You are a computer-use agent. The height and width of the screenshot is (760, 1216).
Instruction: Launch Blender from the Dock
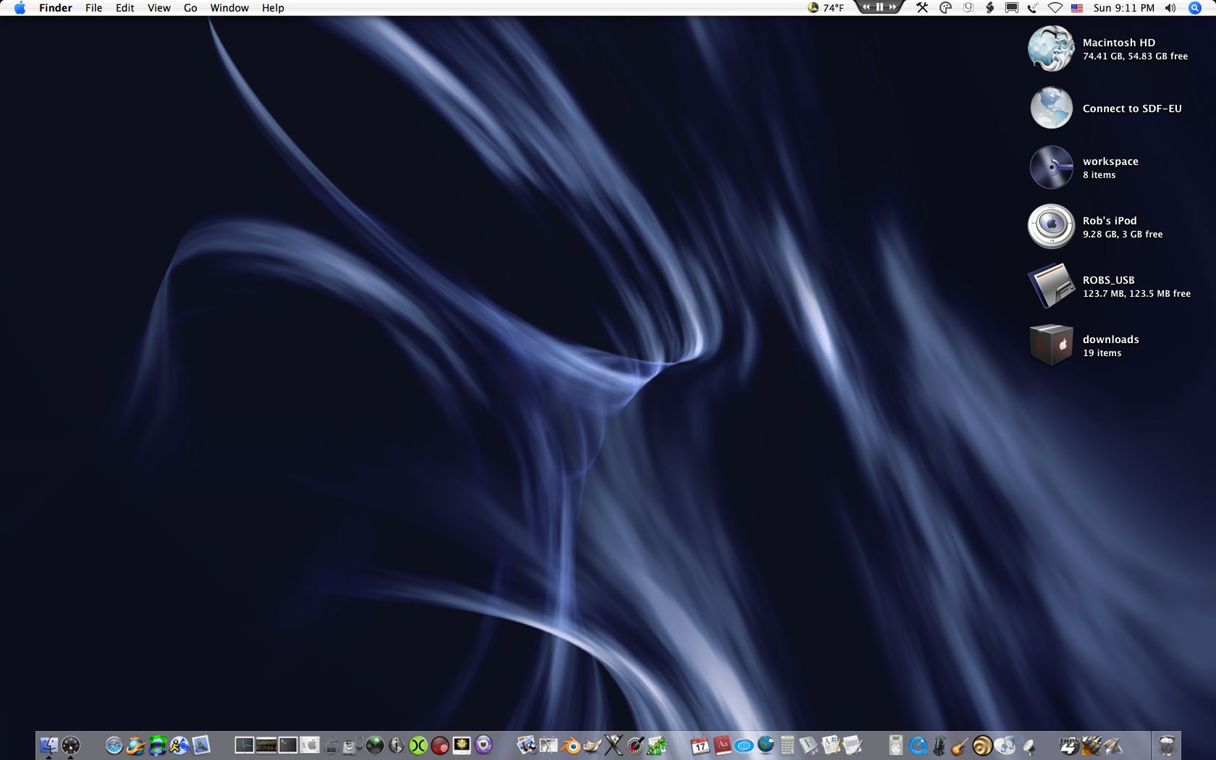coord(570,745)
